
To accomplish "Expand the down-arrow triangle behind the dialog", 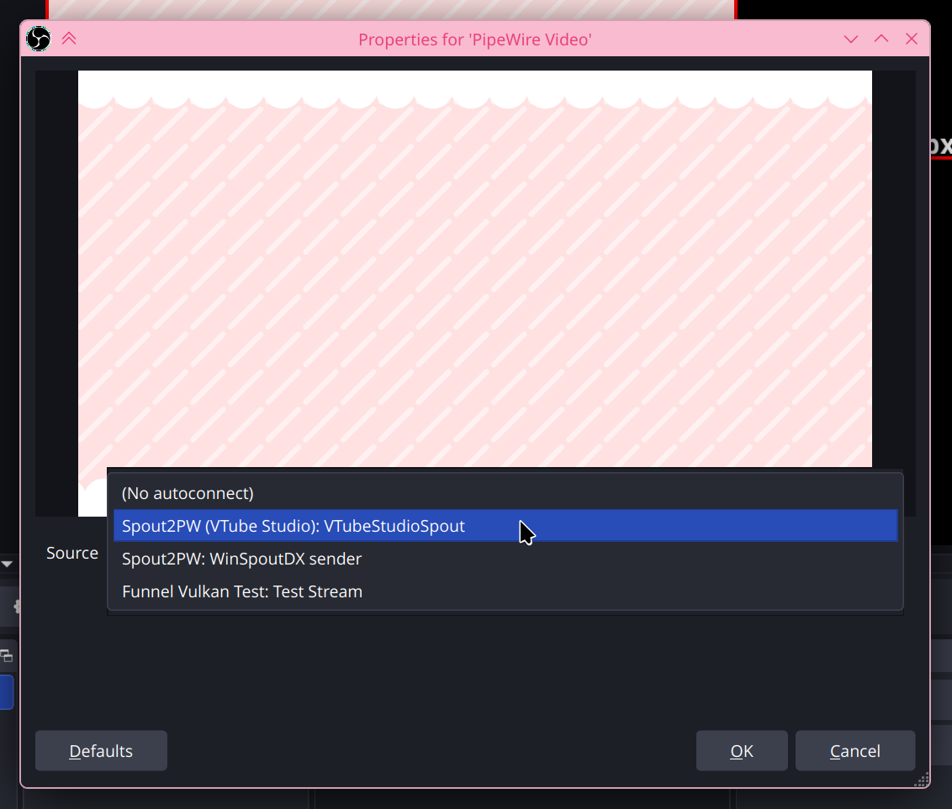I will click(x=7, y=564).
